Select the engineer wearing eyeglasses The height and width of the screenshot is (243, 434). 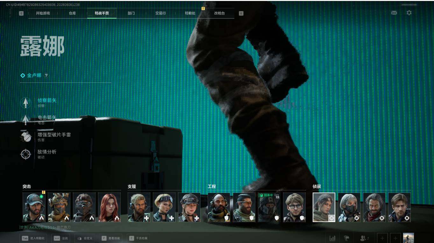pos(295,207)
